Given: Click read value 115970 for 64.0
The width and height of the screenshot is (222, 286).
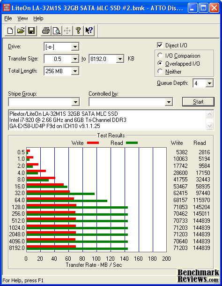Looking at the screenshot, I should coord(201,200).
